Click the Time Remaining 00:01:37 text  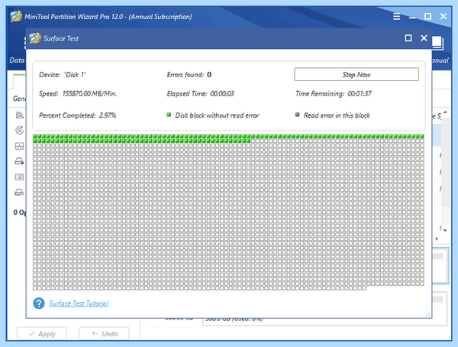coord(334,93)
